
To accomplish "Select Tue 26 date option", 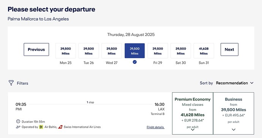I will 88,51.
